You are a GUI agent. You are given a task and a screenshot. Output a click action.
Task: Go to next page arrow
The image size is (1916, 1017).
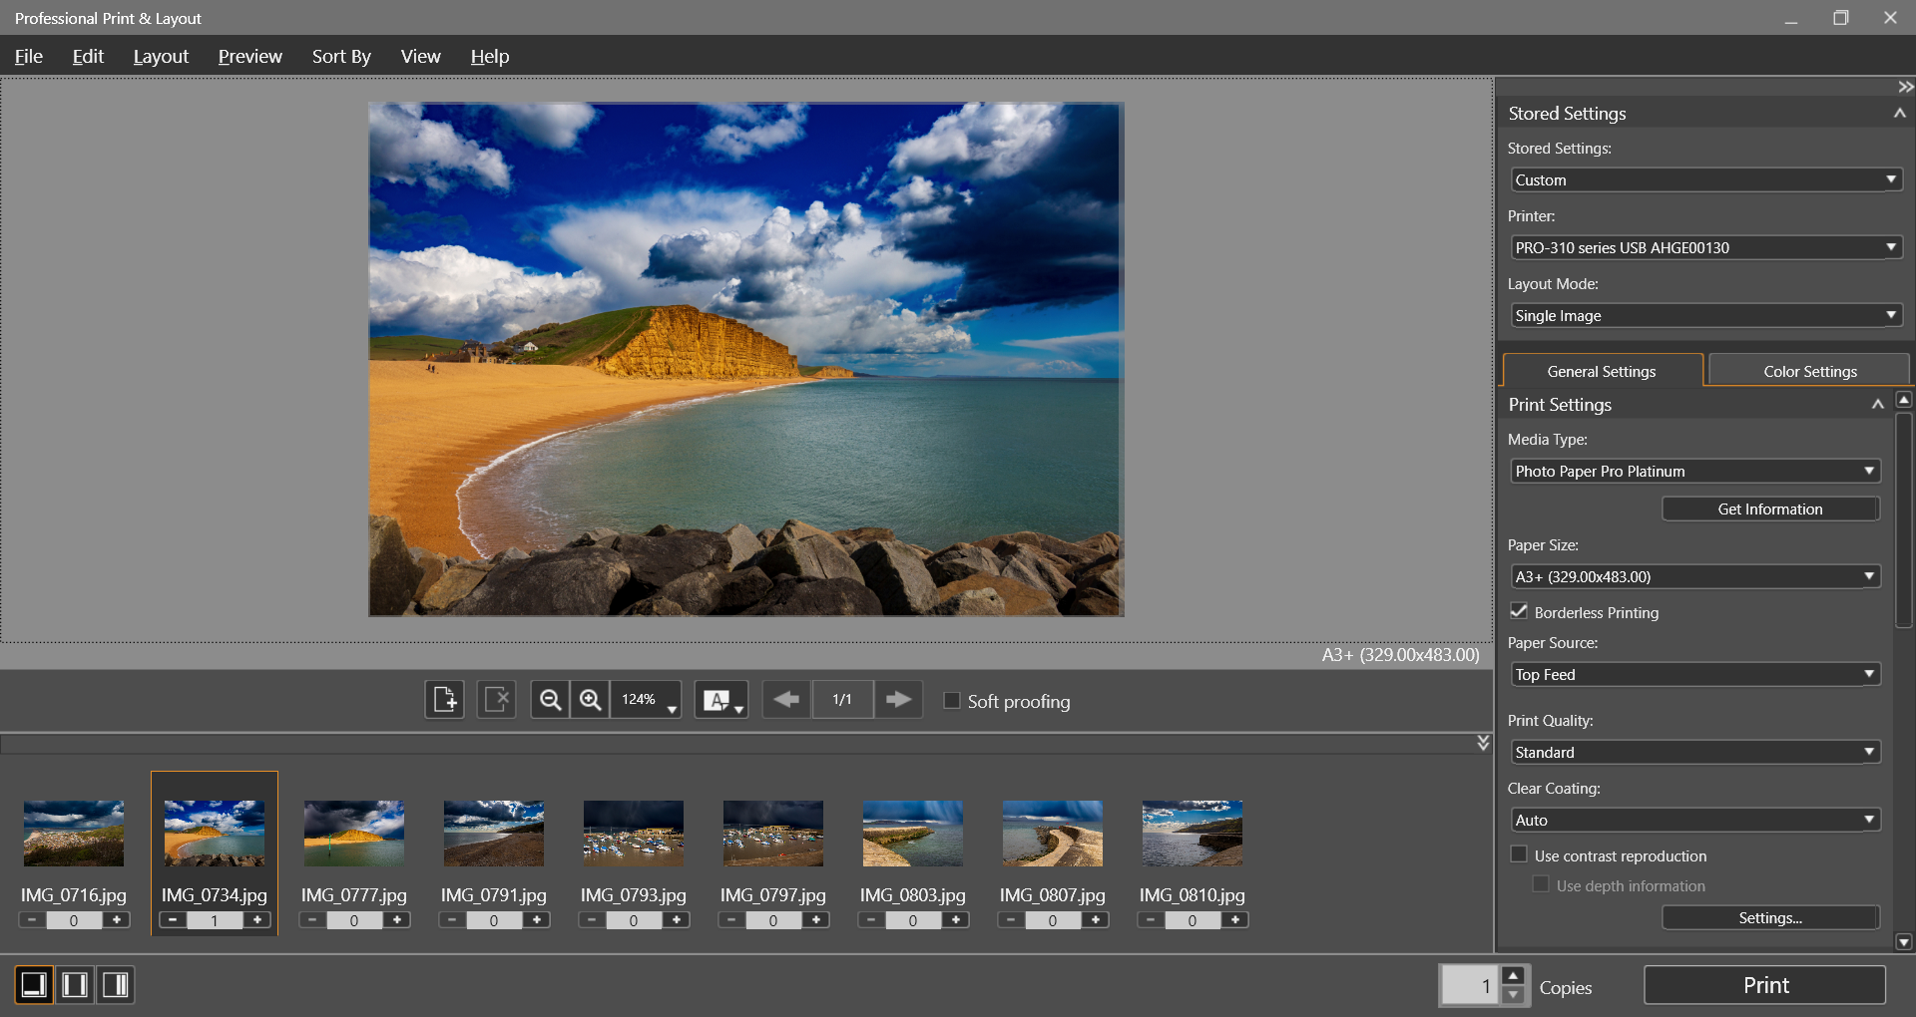898,700
